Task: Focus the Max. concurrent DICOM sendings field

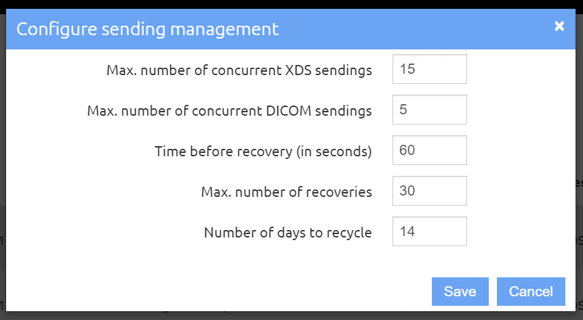Action: tap(429, 110)
